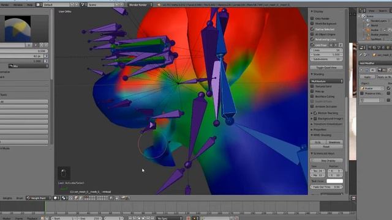This screenshot has width=392, height=220.
Task: Enable the Textured Solid checkbox
Action: point(312,86)
